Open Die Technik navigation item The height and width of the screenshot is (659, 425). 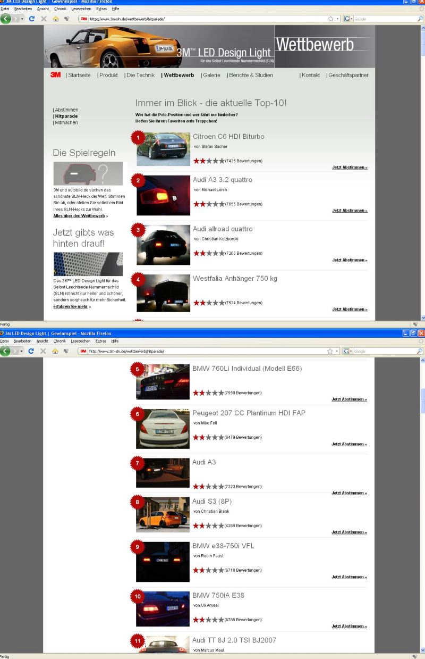click(140, 75)
